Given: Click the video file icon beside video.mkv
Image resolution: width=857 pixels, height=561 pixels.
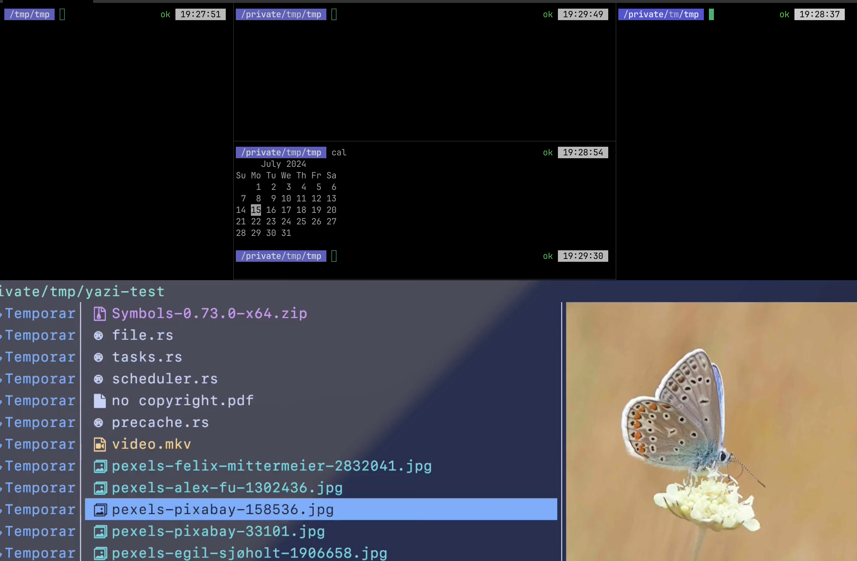Looking at the screenshot, I should (100, 444).
